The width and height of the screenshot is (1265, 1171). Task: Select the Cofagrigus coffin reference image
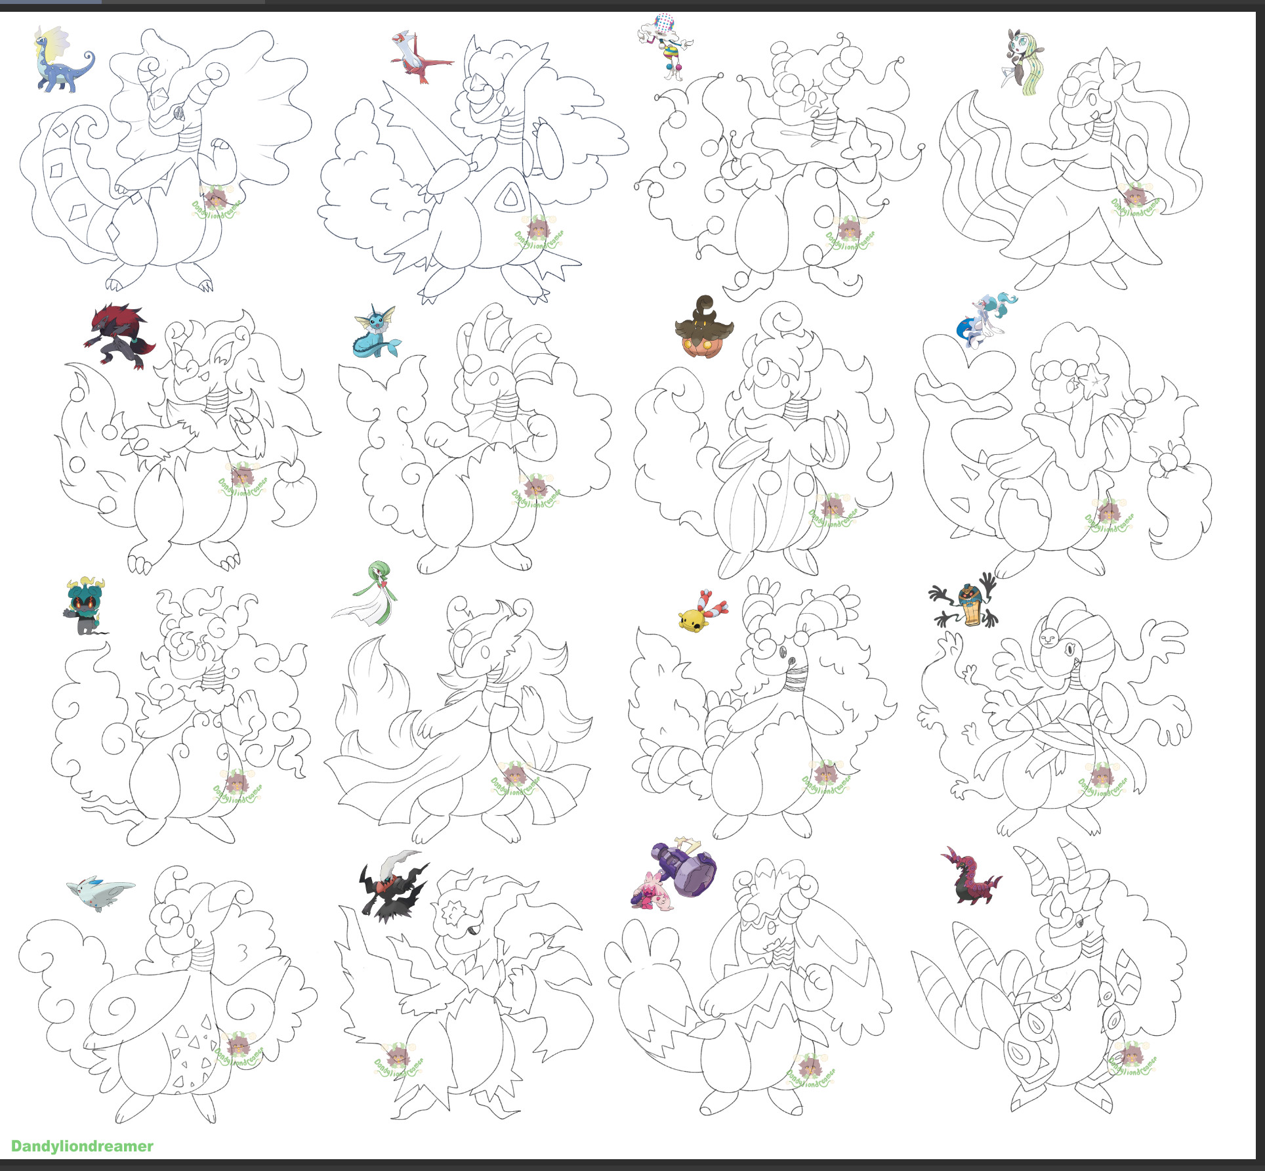pos(964,601)
